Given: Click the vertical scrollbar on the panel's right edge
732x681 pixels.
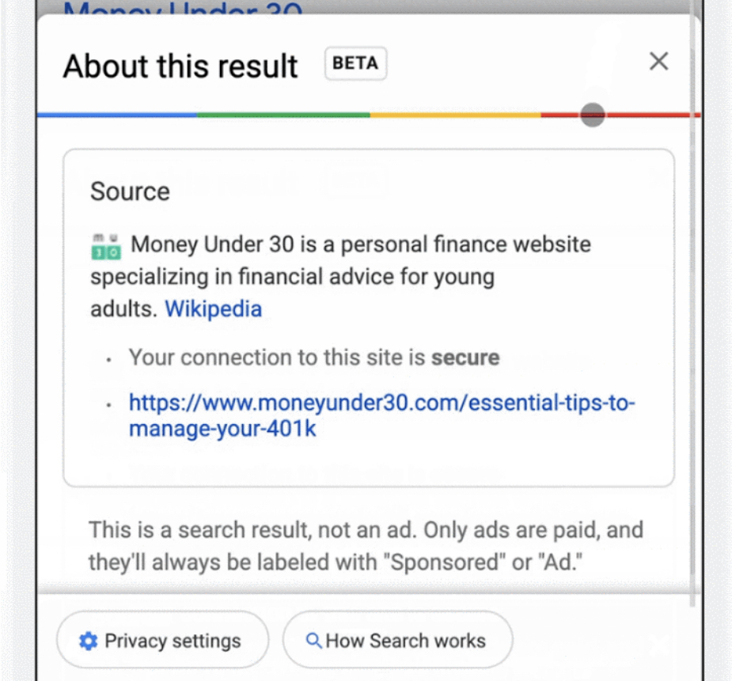Looking at the screenshot, I should 692,316.
